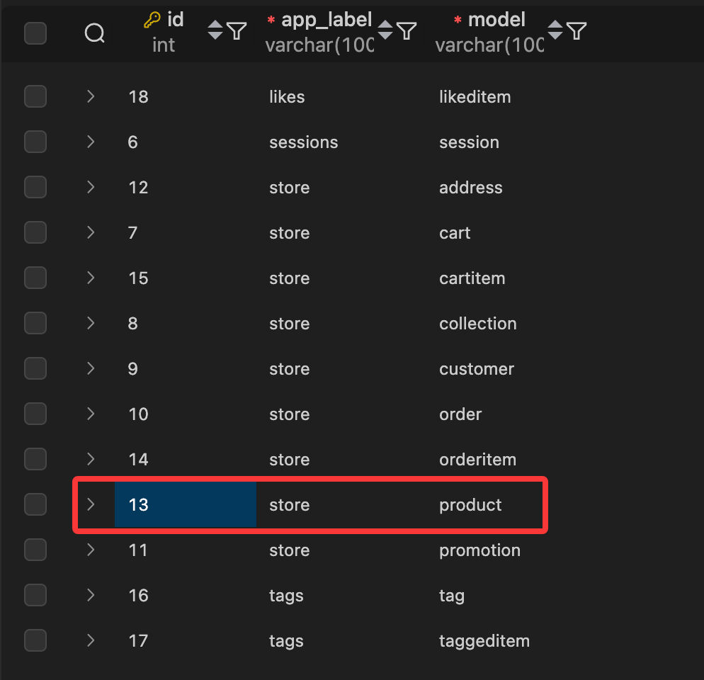Check the row for store product
The height and width of the screenshot is (680, 704).
[x=35, y=505]
